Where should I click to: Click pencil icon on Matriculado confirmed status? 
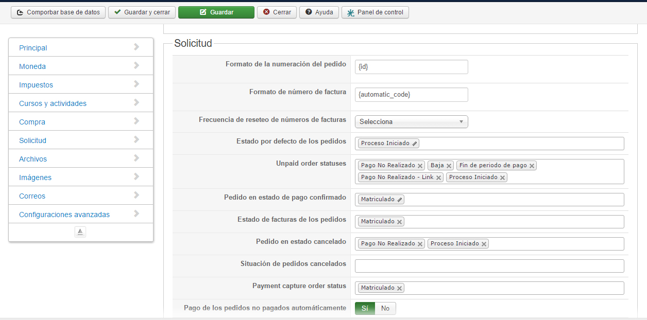tap(399, 200)
